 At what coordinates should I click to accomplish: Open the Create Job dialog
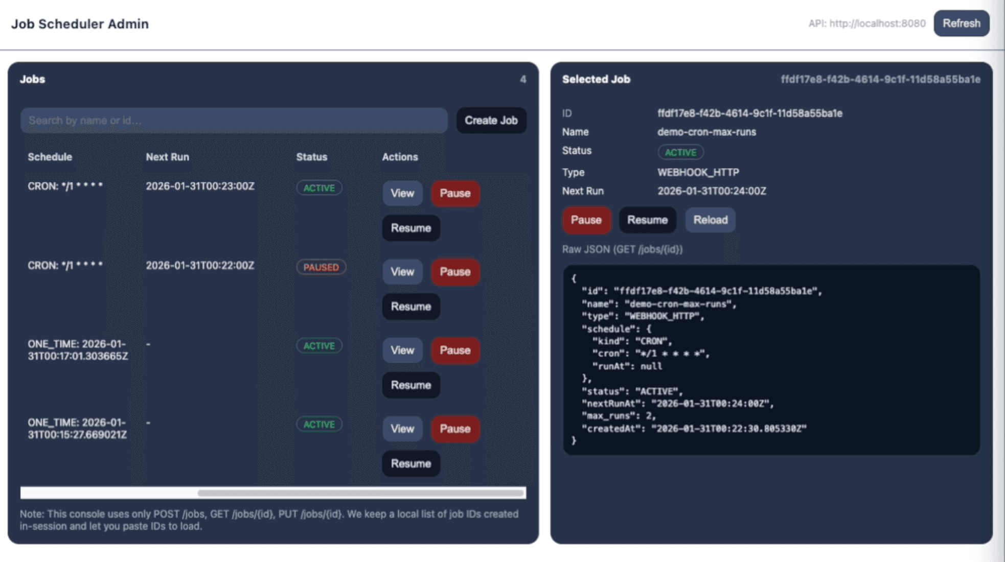pos(490,121)
